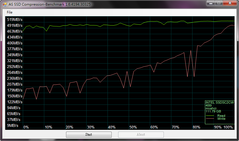Click the pink Write line sample in the legend
The image size is (239, 141).
point(210,119)
